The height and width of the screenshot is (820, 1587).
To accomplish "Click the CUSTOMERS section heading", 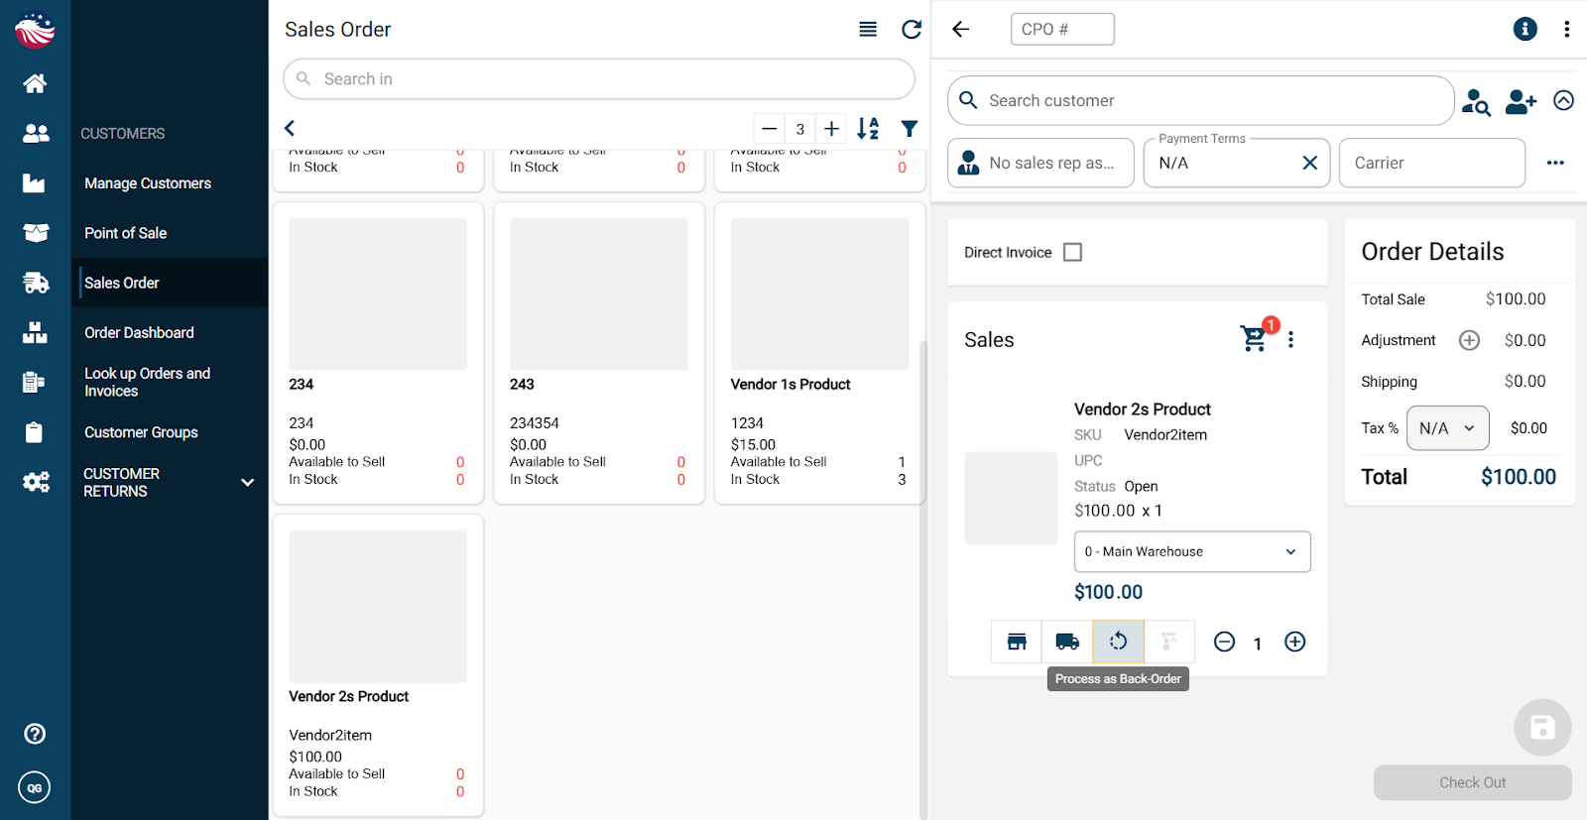I will coord(123,134).
